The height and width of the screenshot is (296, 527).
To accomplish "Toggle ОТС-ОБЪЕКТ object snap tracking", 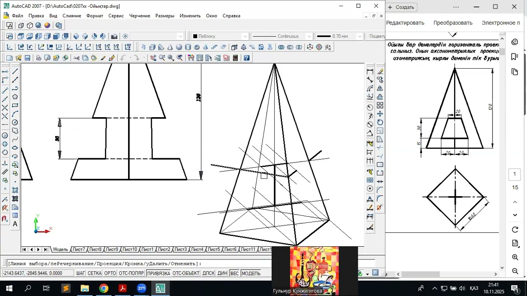I will (x=186, y=273).
